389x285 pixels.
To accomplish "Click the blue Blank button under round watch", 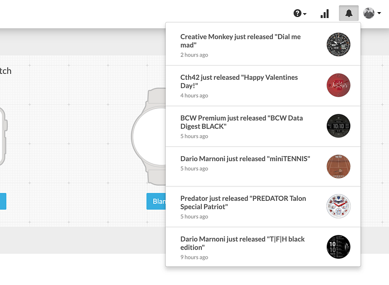I will pos(156,201).
